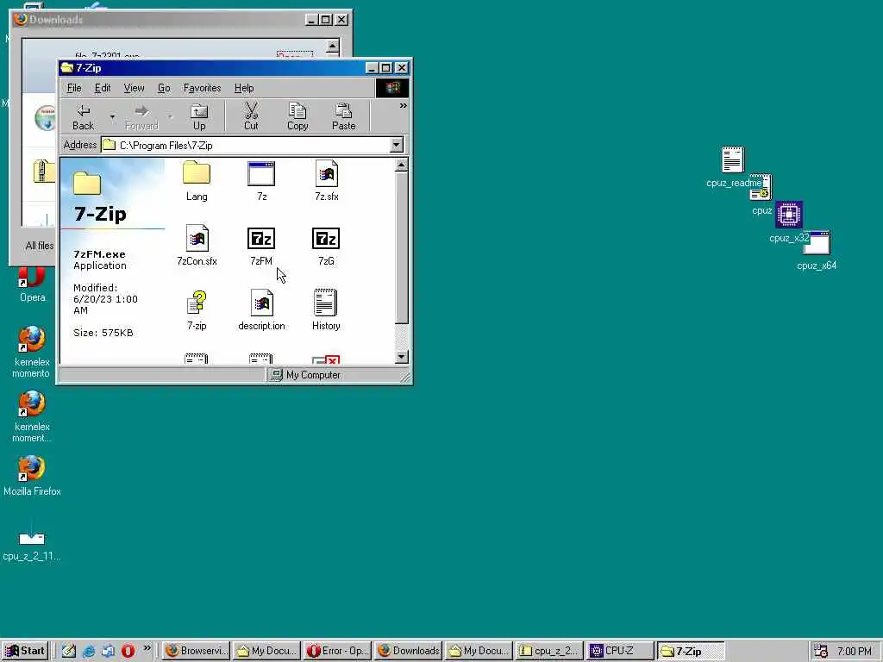The height and width of the screenshot is (662, 883).
Task: Open the Address bar dropdown list
Action: click(x=397, y=145)
